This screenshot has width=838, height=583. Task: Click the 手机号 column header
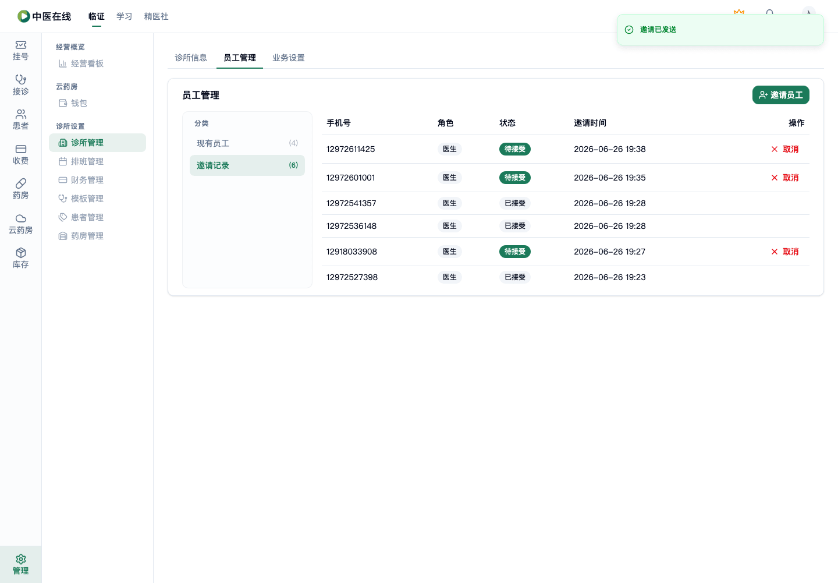[339, 123]
